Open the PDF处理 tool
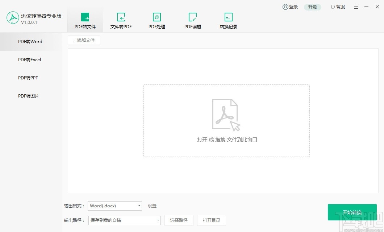 point(156,20)
